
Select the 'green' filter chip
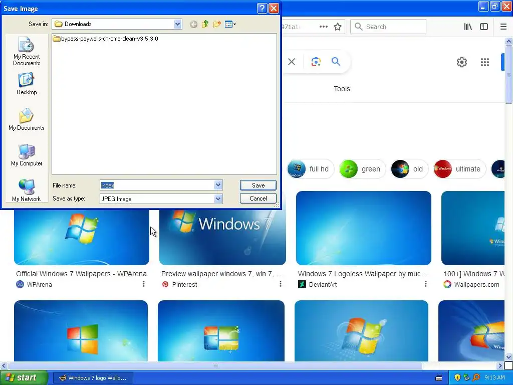(x=362, y=169)
